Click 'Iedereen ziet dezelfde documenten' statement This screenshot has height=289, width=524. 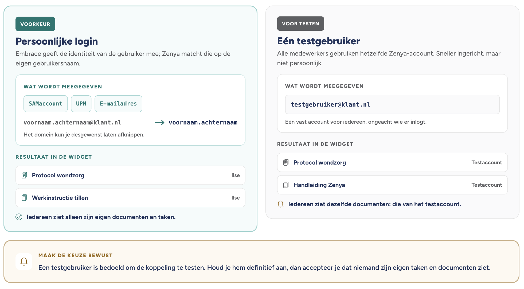(375, 204)
